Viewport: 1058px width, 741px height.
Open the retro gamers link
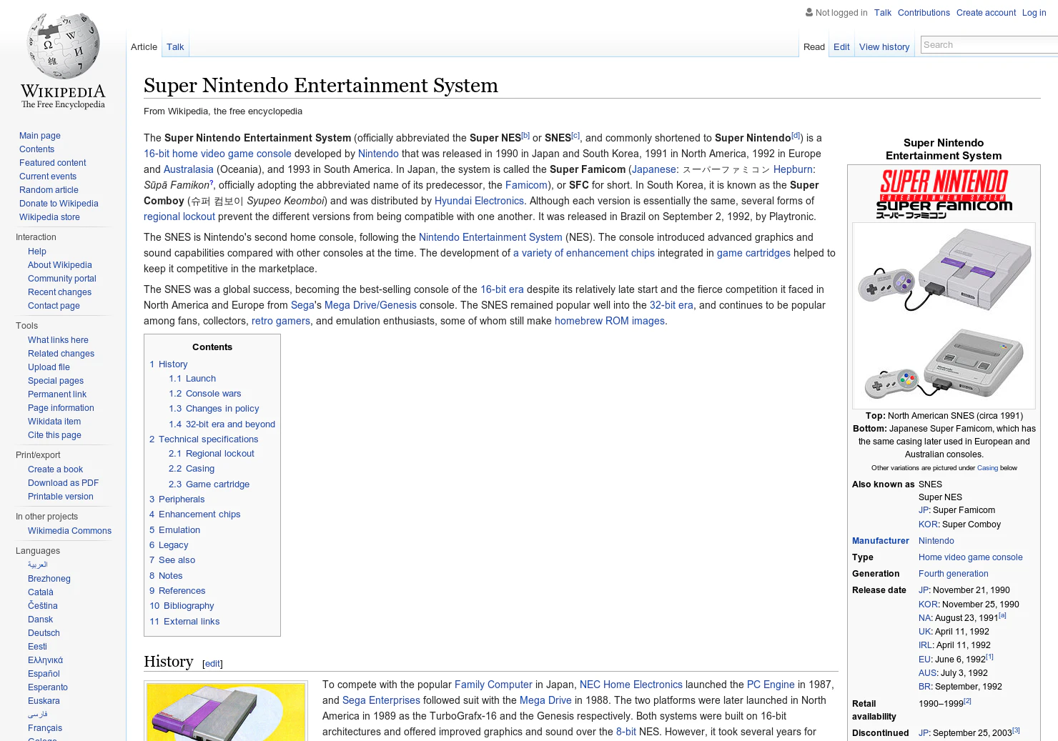(x=281, y=321)
